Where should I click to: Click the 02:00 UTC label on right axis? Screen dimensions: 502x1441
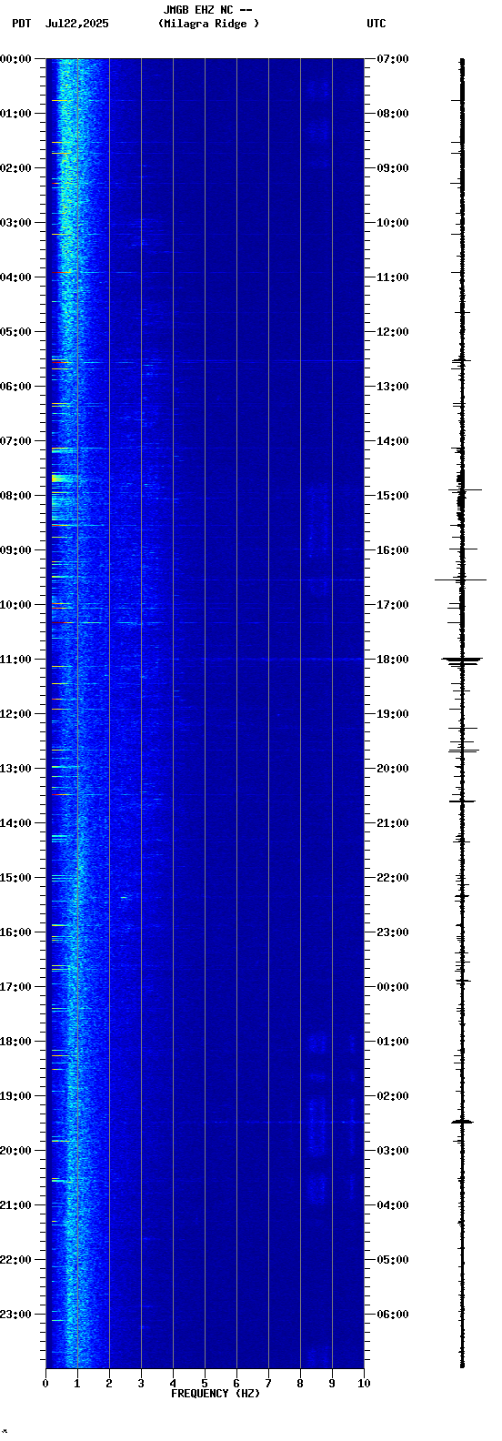click(x=393, y=1096)
